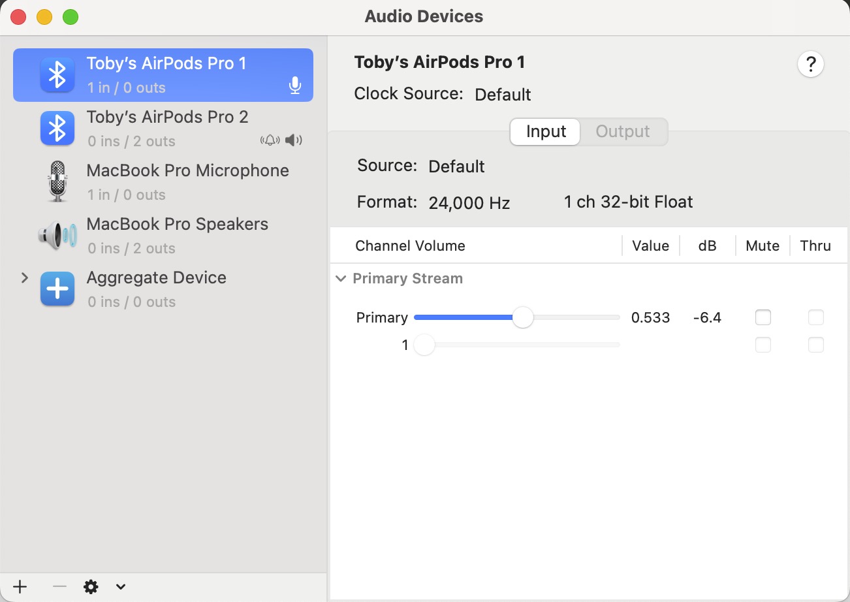Open the chevron menu beside the gear
850x602 pixels.
(x=120, y=586)
